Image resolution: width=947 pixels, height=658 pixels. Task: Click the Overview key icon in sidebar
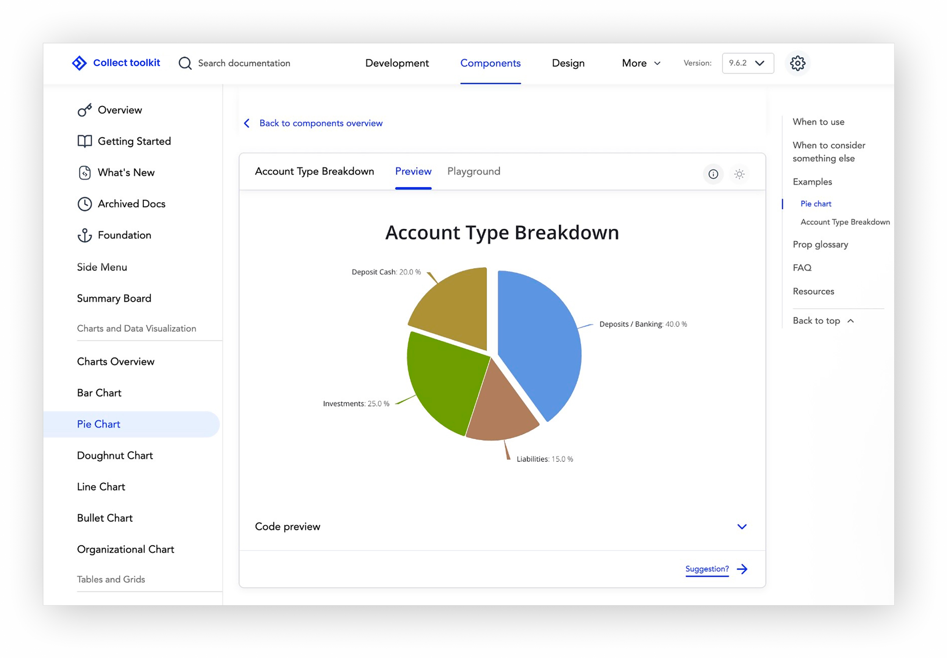(84, 110)
